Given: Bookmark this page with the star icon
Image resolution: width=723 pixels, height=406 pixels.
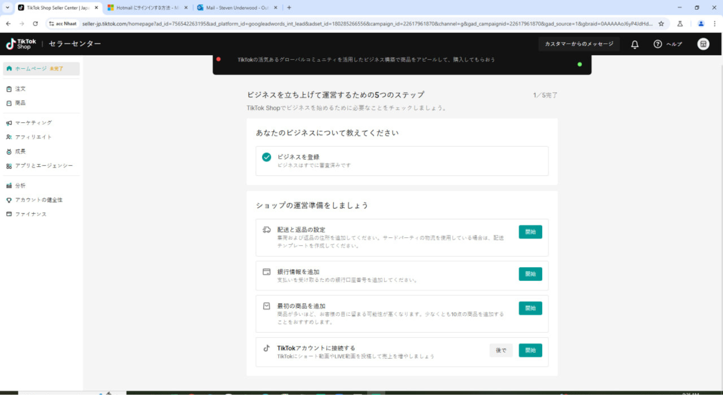Looking at the screenshot, I should click(661, 24).
